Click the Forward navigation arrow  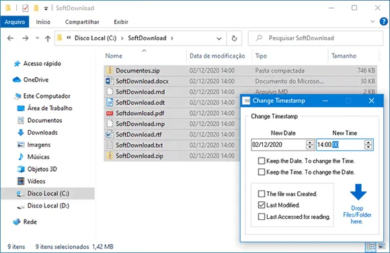tap(25, 38)
